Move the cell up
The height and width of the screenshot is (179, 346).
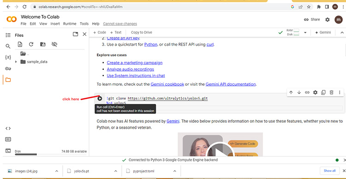291,92
